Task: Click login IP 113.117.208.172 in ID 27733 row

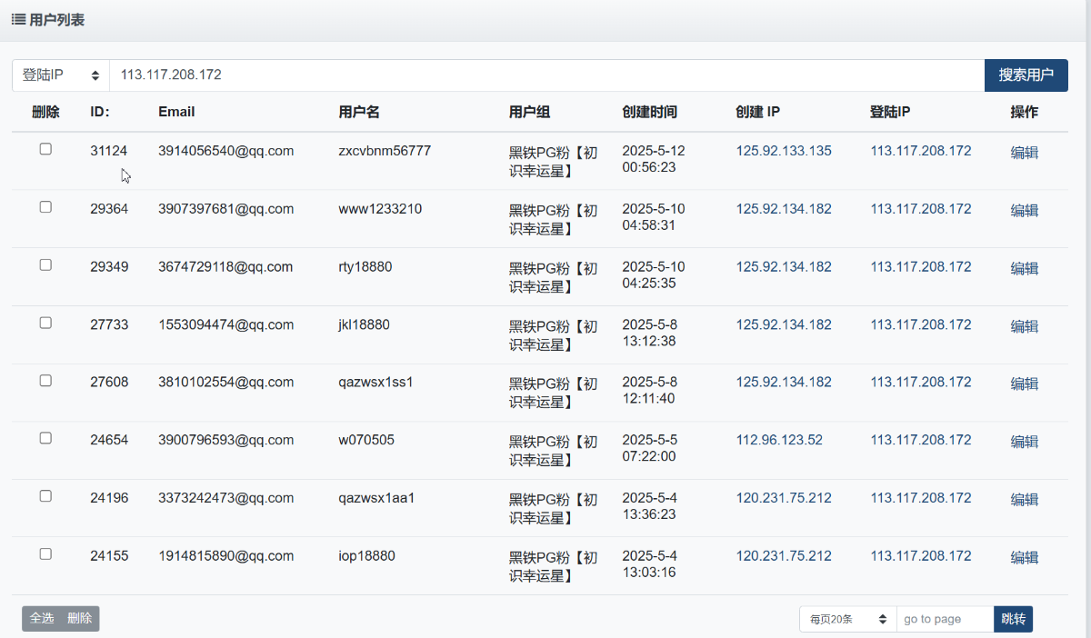Action: pos(921,324)
